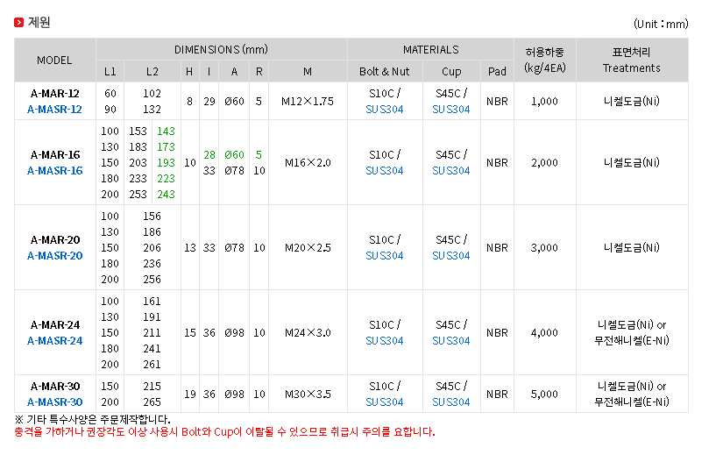The height and width of the screenshot is (455, 723).
Task: Click load value 5,000
Action: point(544,395)
